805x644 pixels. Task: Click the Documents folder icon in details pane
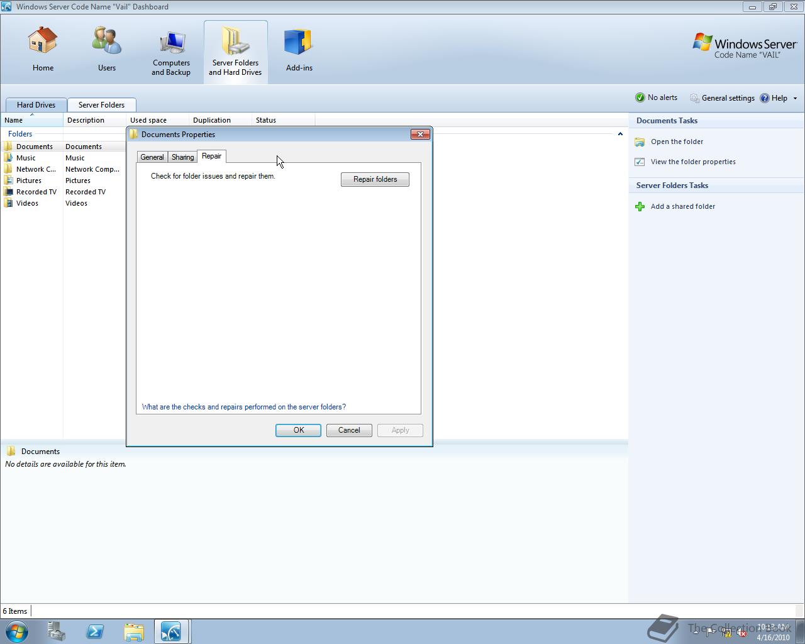point(11,451)
